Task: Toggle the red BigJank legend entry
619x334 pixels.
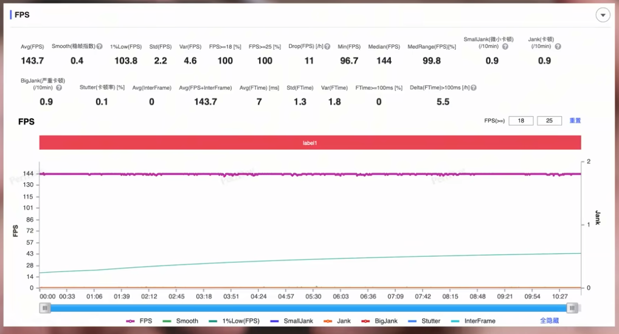Action: coord(379,321)
